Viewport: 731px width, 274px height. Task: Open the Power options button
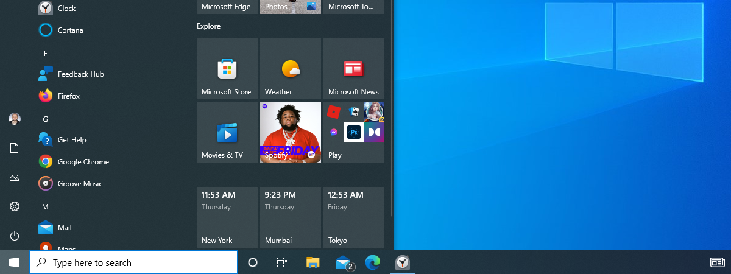tap(15, 236)
